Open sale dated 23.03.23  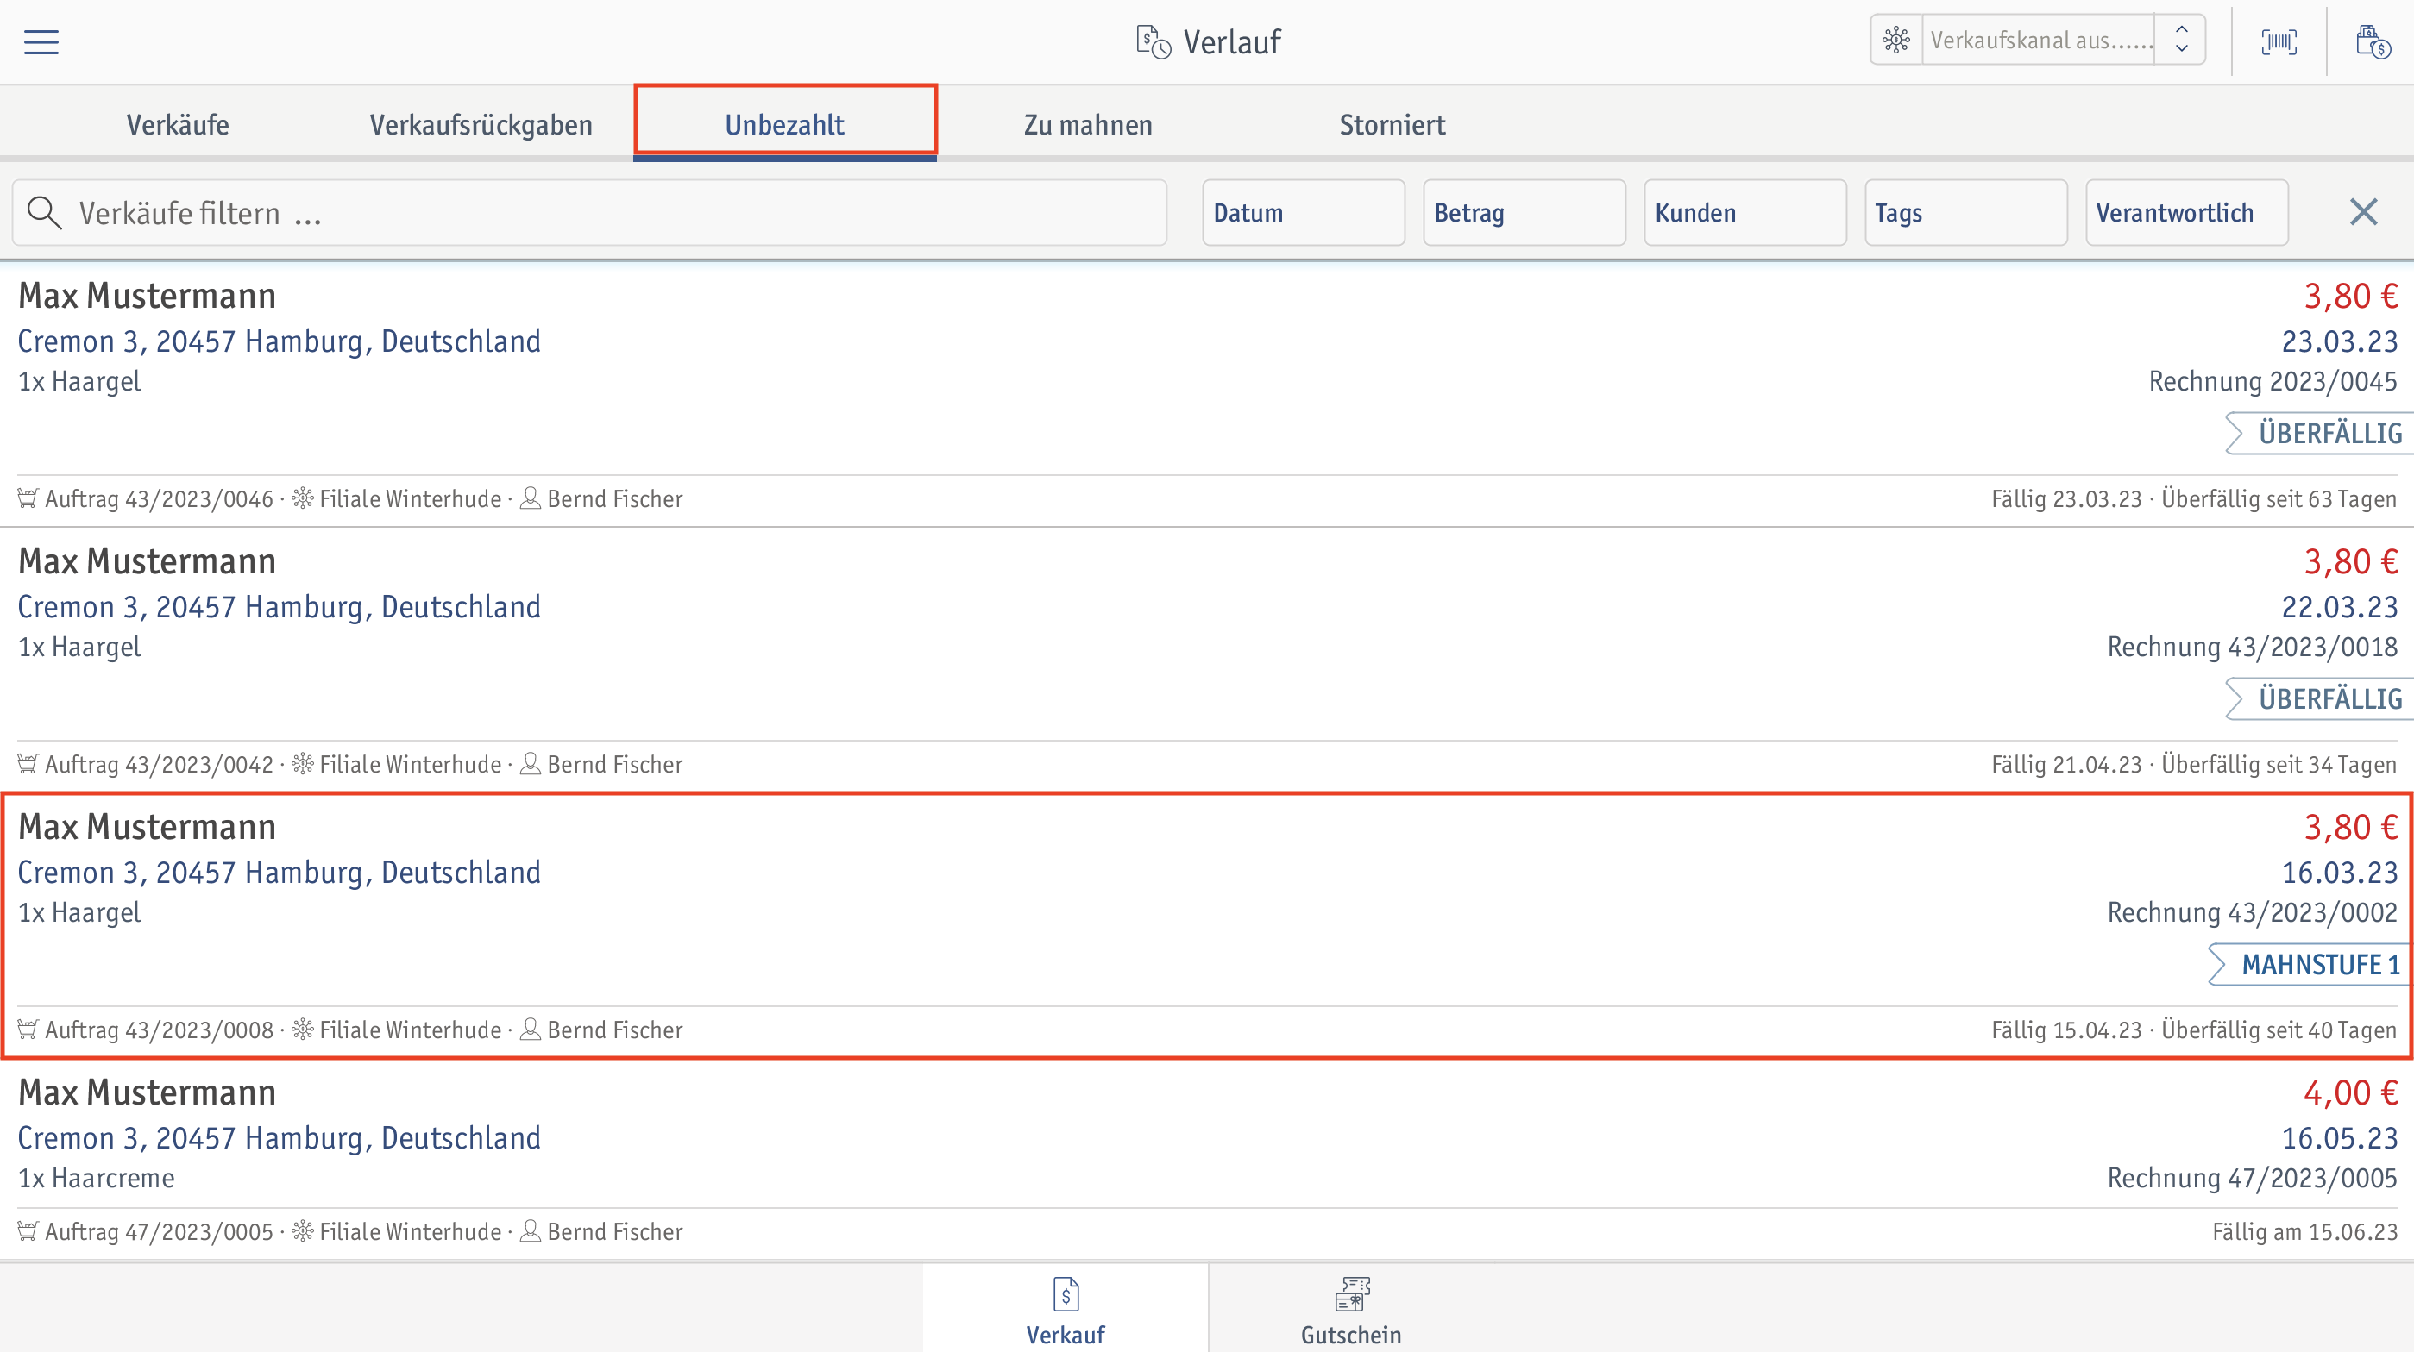tap(2339, 341)
